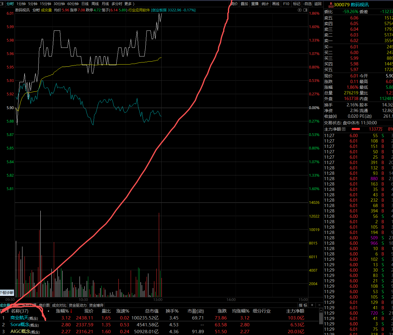
Task: Select the 分时 intraday tab
Action: click(x=10, y=4)
